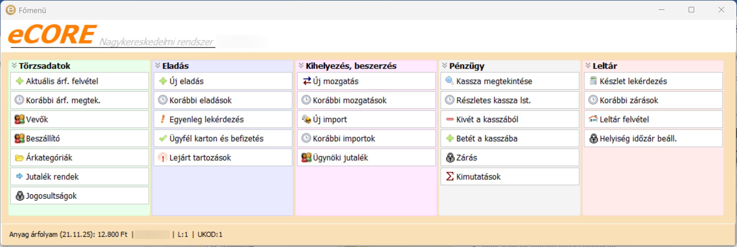The image size is (737, 247).
Task: Click the clock icon beside Korábbi eladások
Action: click(x=163, y=100)
